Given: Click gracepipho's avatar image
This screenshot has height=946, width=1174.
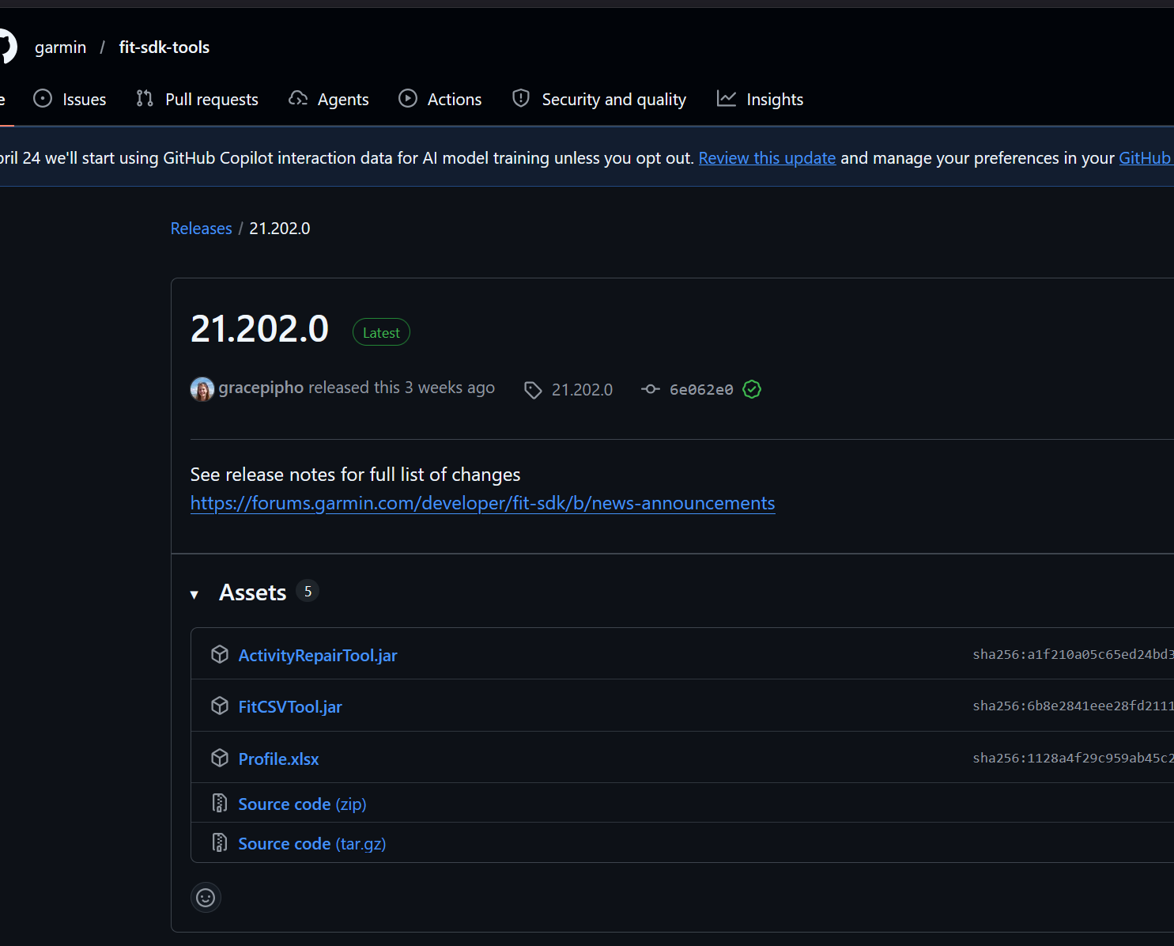Looking at the screenshot, I should (x=202, y=389).
